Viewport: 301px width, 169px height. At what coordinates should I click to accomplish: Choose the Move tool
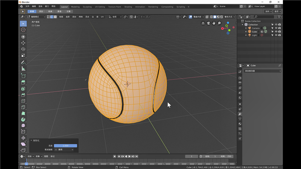click(23, 43)
